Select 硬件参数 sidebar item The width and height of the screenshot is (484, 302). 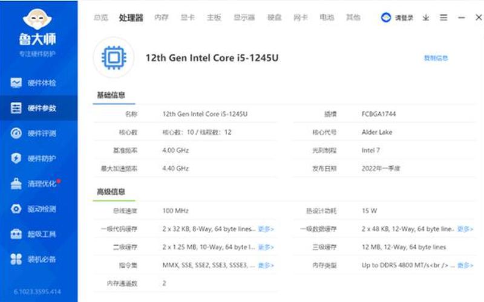(x=39, y=108)
